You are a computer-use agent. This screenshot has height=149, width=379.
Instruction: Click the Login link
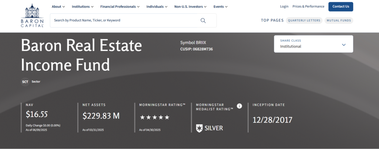(284, 7)
